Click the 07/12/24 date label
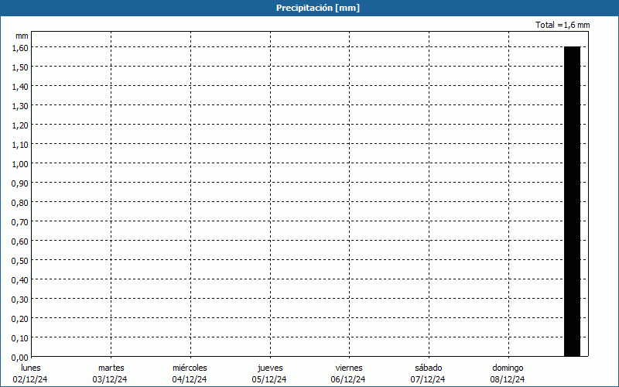 coord(428,379)
